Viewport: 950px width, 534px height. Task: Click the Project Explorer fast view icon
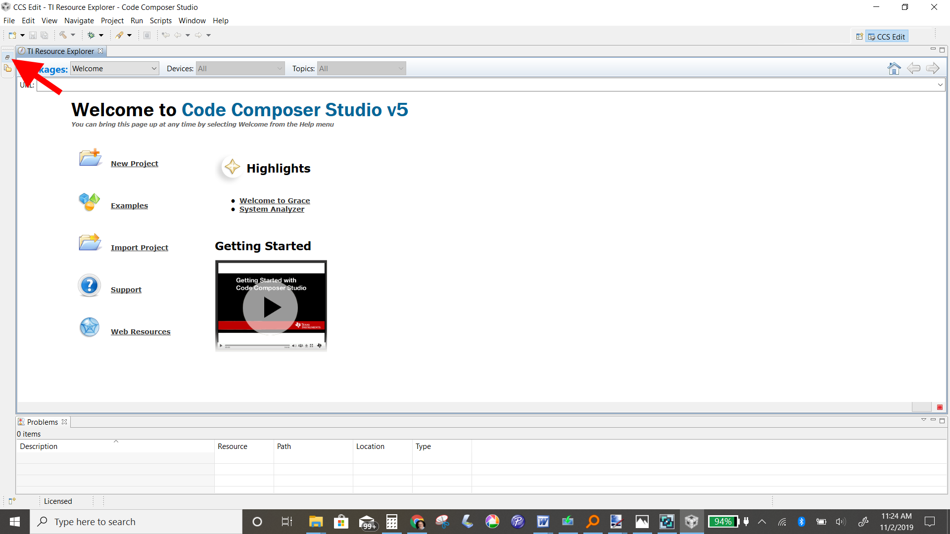click(7, 69)
